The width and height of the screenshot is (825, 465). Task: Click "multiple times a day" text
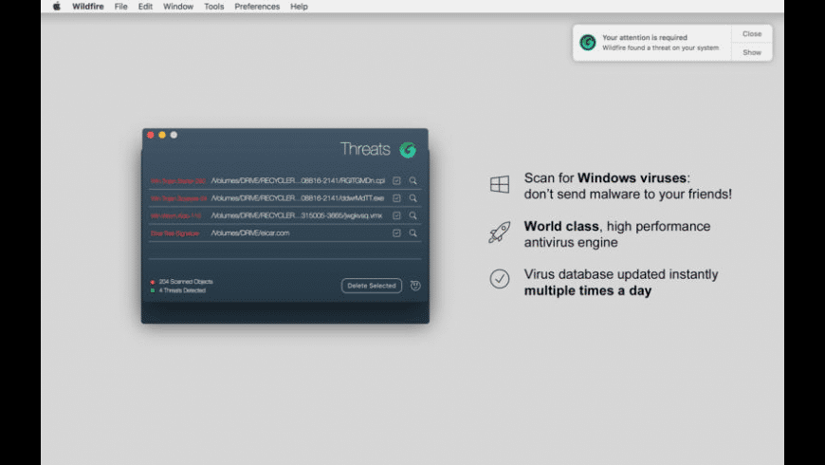coord(588,290)
